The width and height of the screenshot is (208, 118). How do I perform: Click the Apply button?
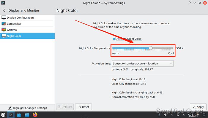tap(198, 107)
